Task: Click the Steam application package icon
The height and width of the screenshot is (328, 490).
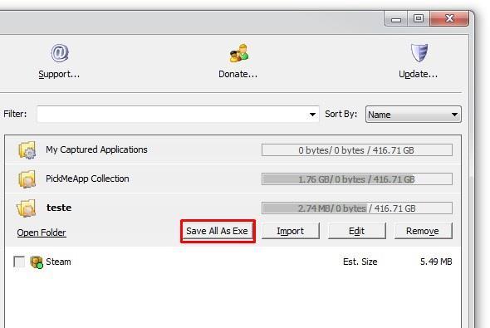Action: click(37, 262)
